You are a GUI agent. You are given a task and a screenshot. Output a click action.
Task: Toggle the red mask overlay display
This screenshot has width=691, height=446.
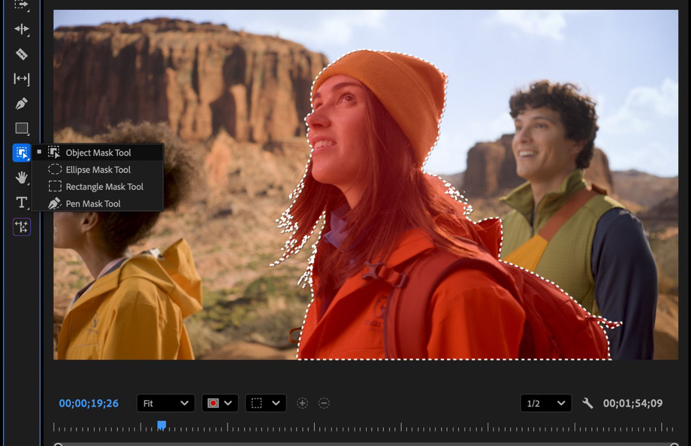click(x=212, y=403)
